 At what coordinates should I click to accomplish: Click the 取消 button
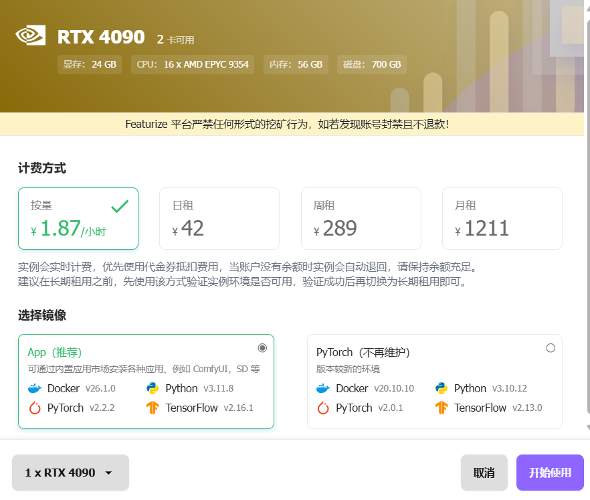tap(484, 473)
